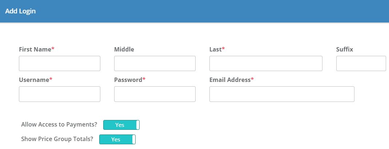
Task: Click the First Name input field
Action: coord(60,63)
